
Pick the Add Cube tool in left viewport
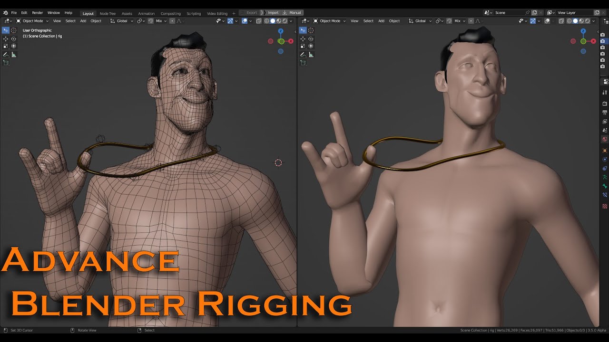coord(6,63)
